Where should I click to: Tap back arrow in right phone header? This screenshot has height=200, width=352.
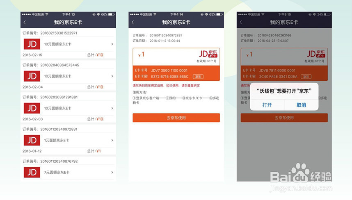pyautogui.click(x=241, y=23)
